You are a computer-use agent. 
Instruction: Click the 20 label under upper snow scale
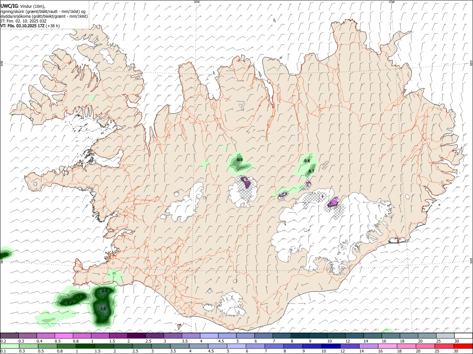click(420, 341)
